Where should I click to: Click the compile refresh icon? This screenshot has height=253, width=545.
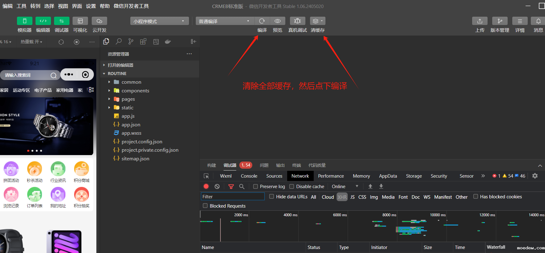(x=262, y=21)
